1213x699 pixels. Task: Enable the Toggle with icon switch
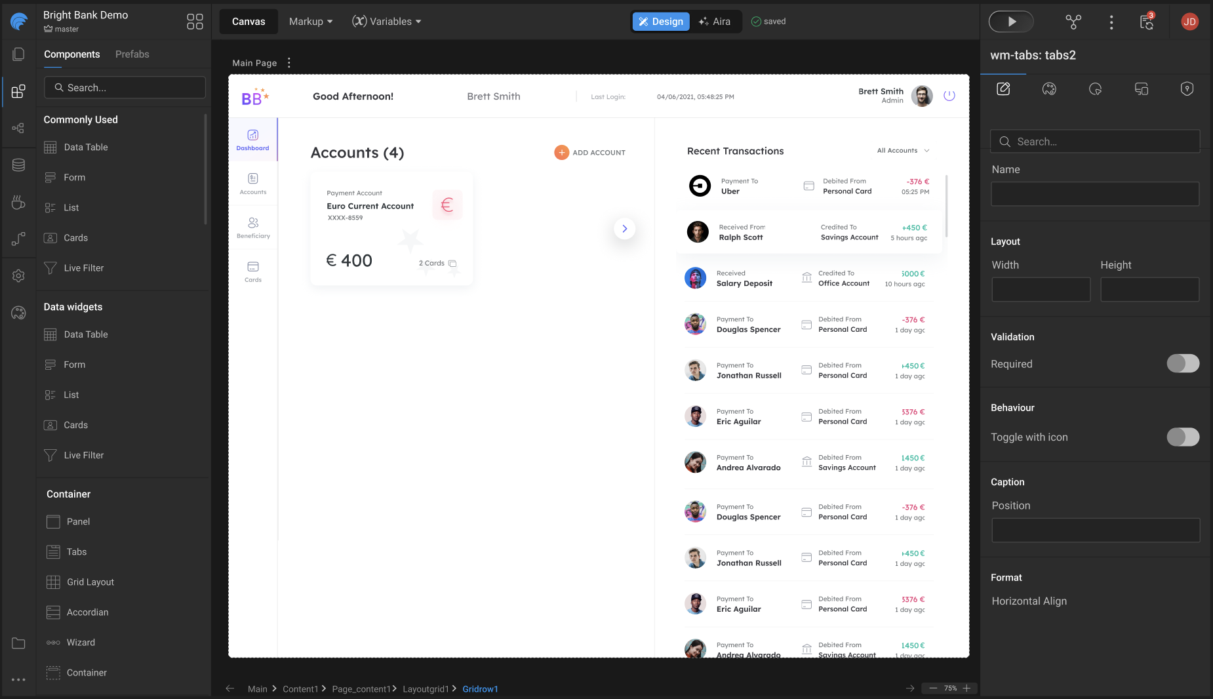coord(1183,437)
